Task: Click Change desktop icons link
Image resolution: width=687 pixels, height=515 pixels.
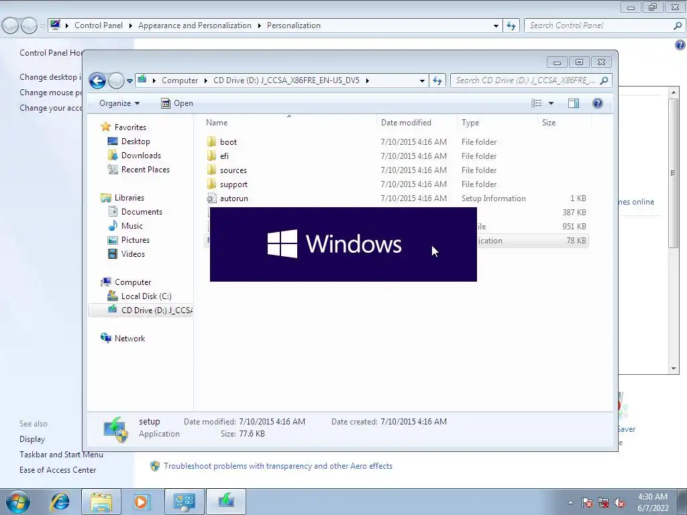Action: tap(50, 77)
